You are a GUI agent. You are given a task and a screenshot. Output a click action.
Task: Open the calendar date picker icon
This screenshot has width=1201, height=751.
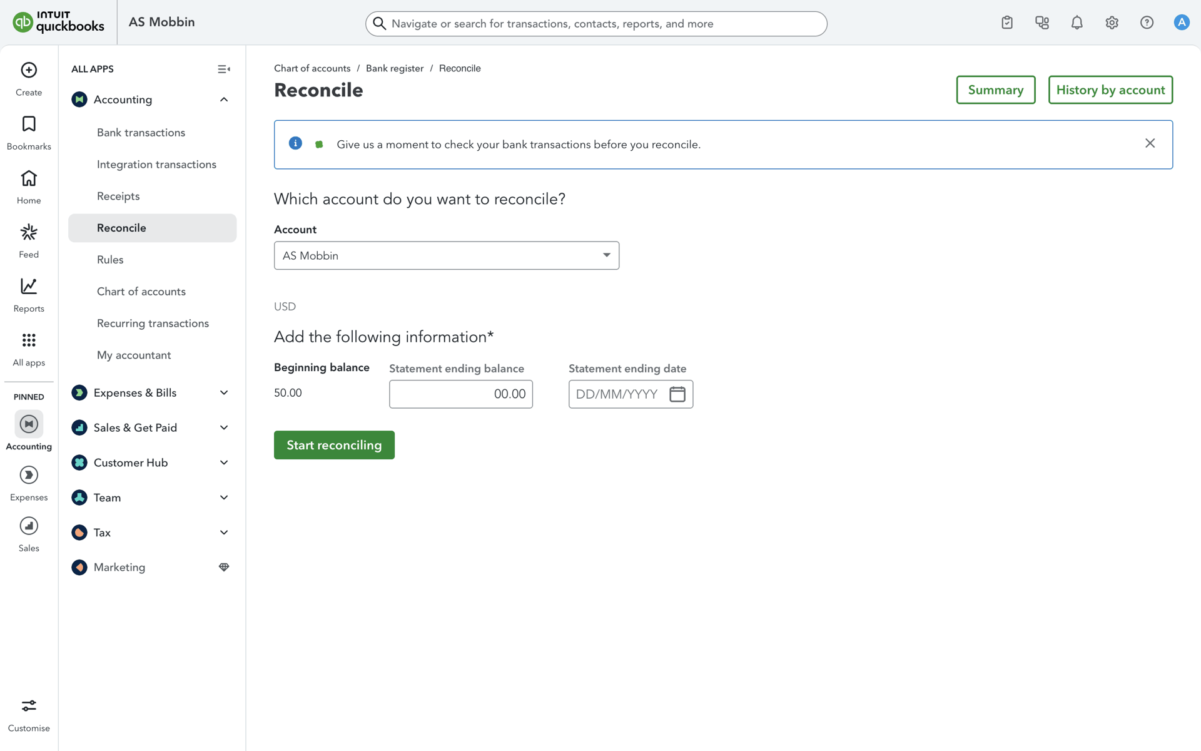pyautogui.click(x=677, y=394)
